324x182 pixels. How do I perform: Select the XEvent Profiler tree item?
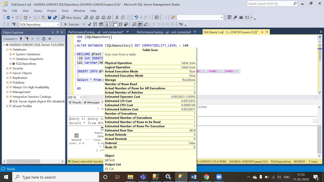[22, 106]
